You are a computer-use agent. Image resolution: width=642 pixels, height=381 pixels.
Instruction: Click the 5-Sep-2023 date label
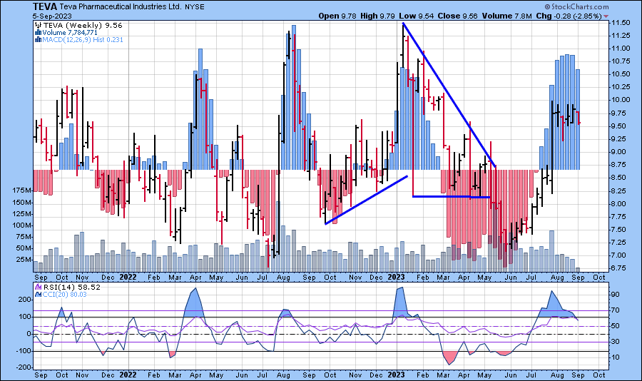[x=51, y=16]
